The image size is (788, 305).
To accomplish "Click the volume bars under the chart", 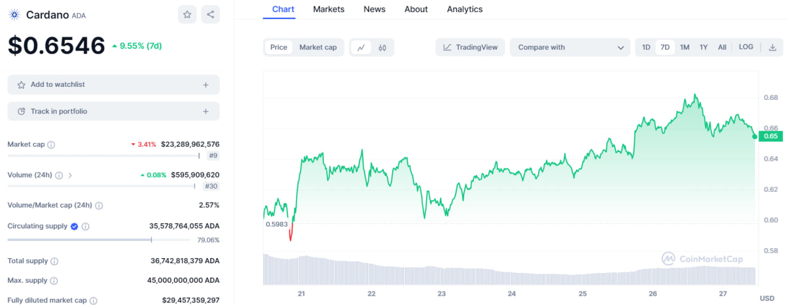I will point(509,270).
